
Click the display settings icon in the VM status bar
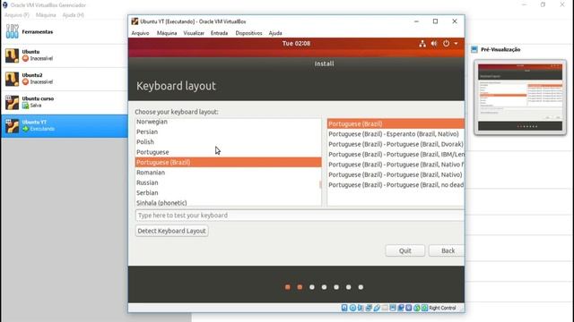[x=393, y=308]
